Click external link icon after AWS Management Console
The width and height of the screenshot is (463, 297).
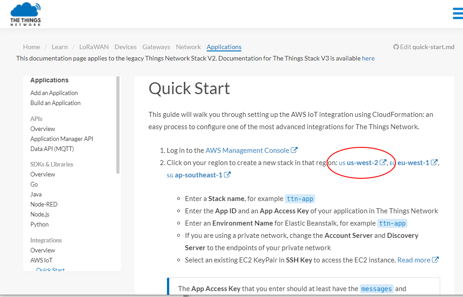coord(294,150)
